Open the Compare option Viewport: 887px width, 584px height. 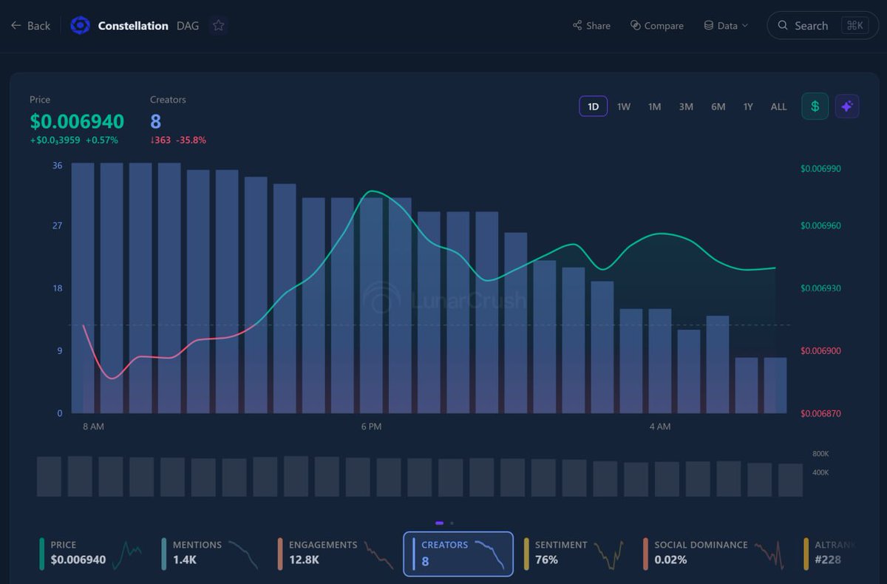656,25
